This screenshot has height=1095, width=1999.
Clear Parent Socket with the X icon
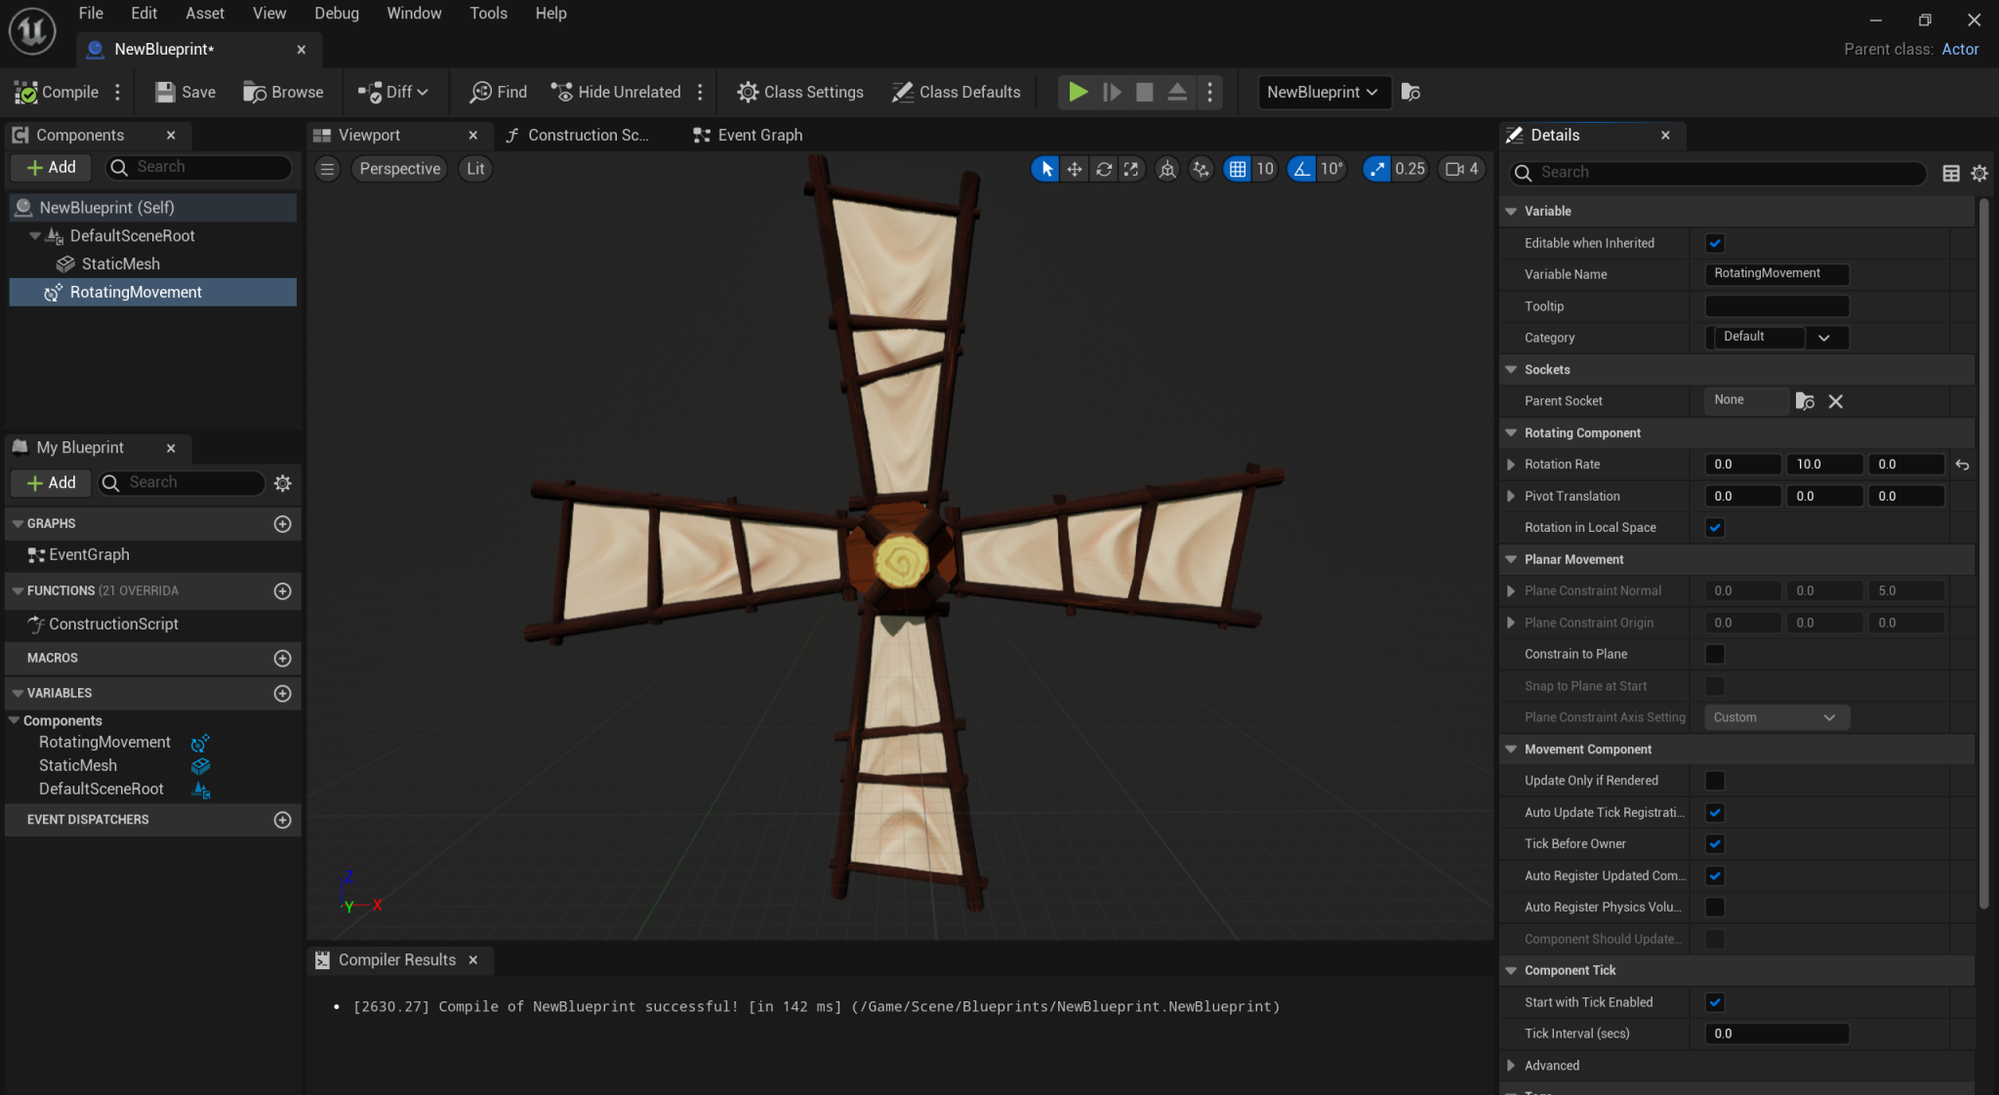[x=1835, y=401]
